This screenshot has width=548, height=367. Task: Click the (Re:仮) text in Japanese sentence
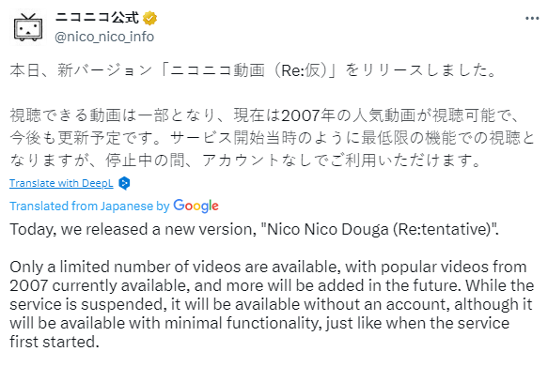pyautogui.click(x=301, y=70)
